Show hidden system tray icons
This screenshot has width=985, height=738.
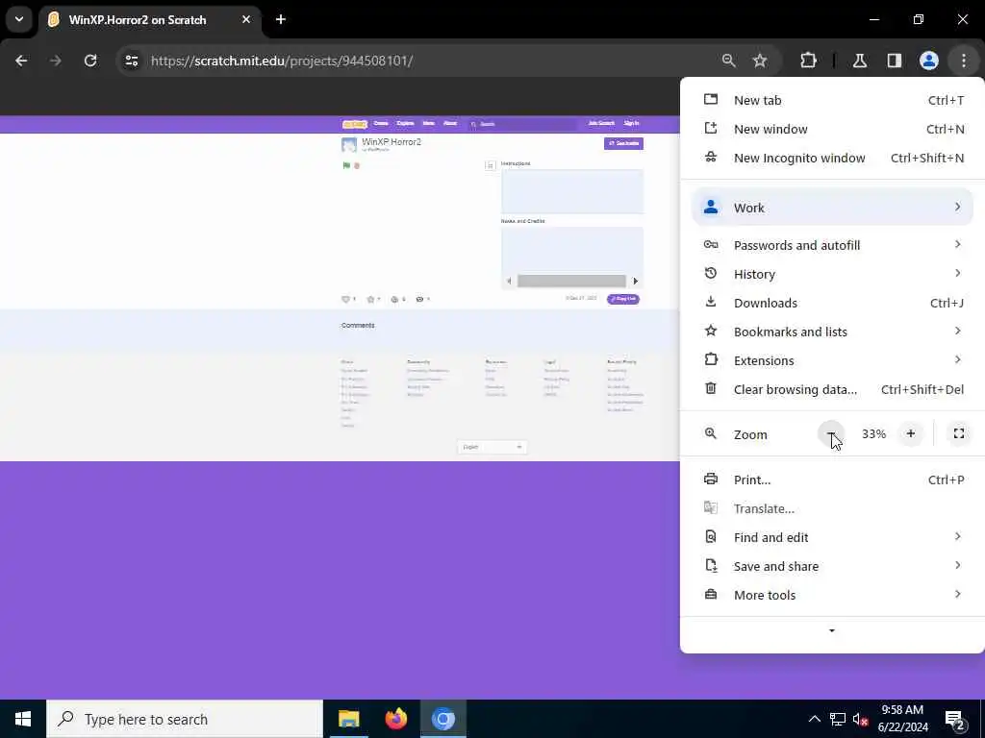[x=814, y=719]
